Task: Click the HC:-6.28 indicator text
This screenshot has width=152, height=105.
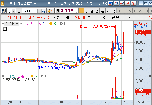Action: tap(141, 27)
